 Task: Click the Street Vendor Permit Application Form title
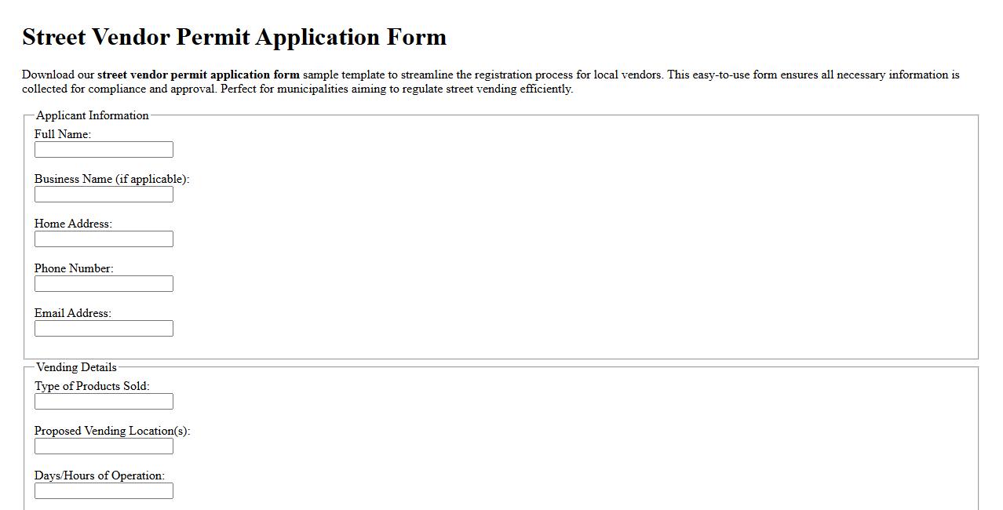(x=234, y=36)
